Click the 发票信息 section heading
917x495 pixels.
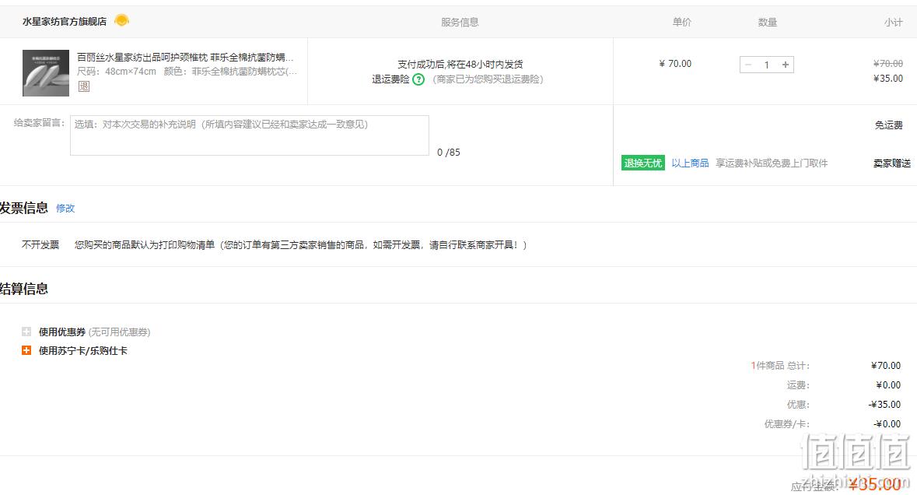[24, 208]
